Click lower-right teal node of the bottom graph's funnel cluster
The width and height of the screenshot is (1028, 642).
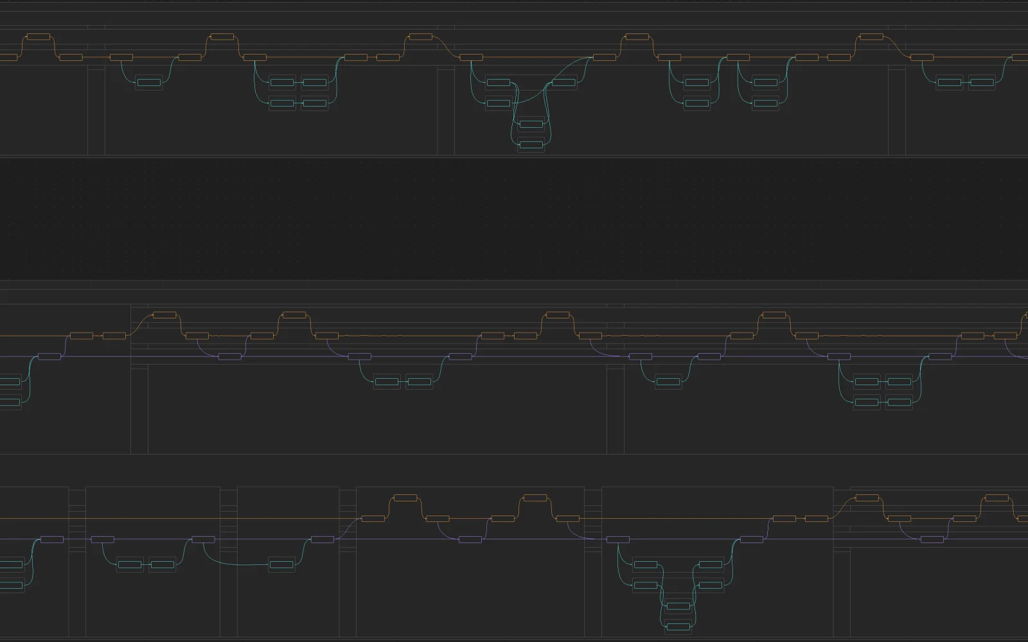tap(711, 585)
